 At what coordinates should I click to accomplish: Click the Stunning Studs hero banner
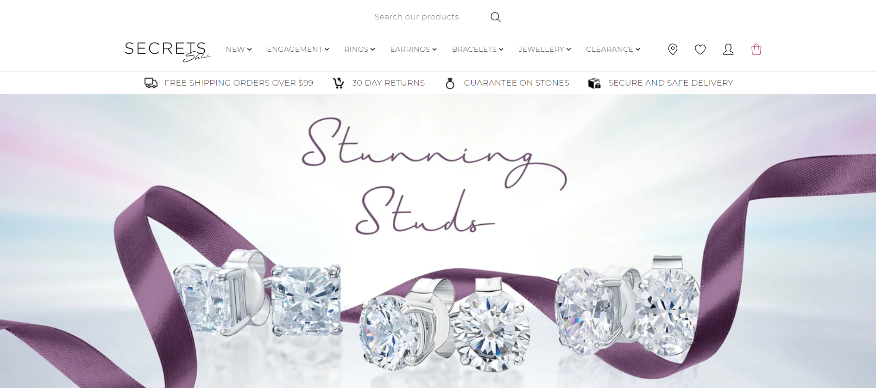tap(438, 241)
